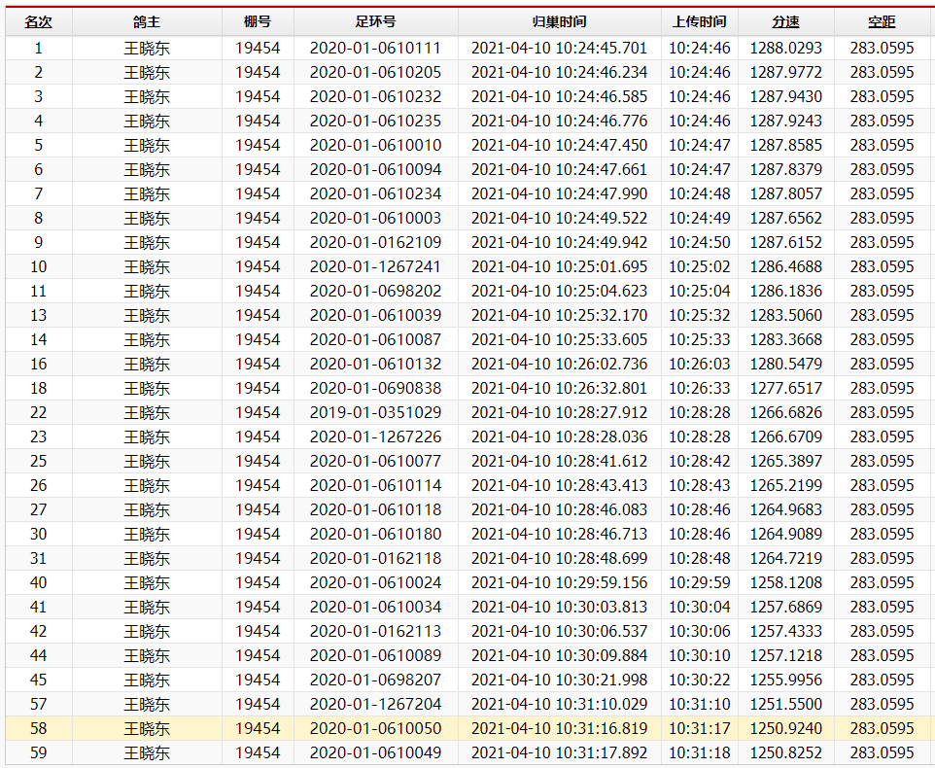Click ring number 2020-01-0610111

tap(375, 48)
